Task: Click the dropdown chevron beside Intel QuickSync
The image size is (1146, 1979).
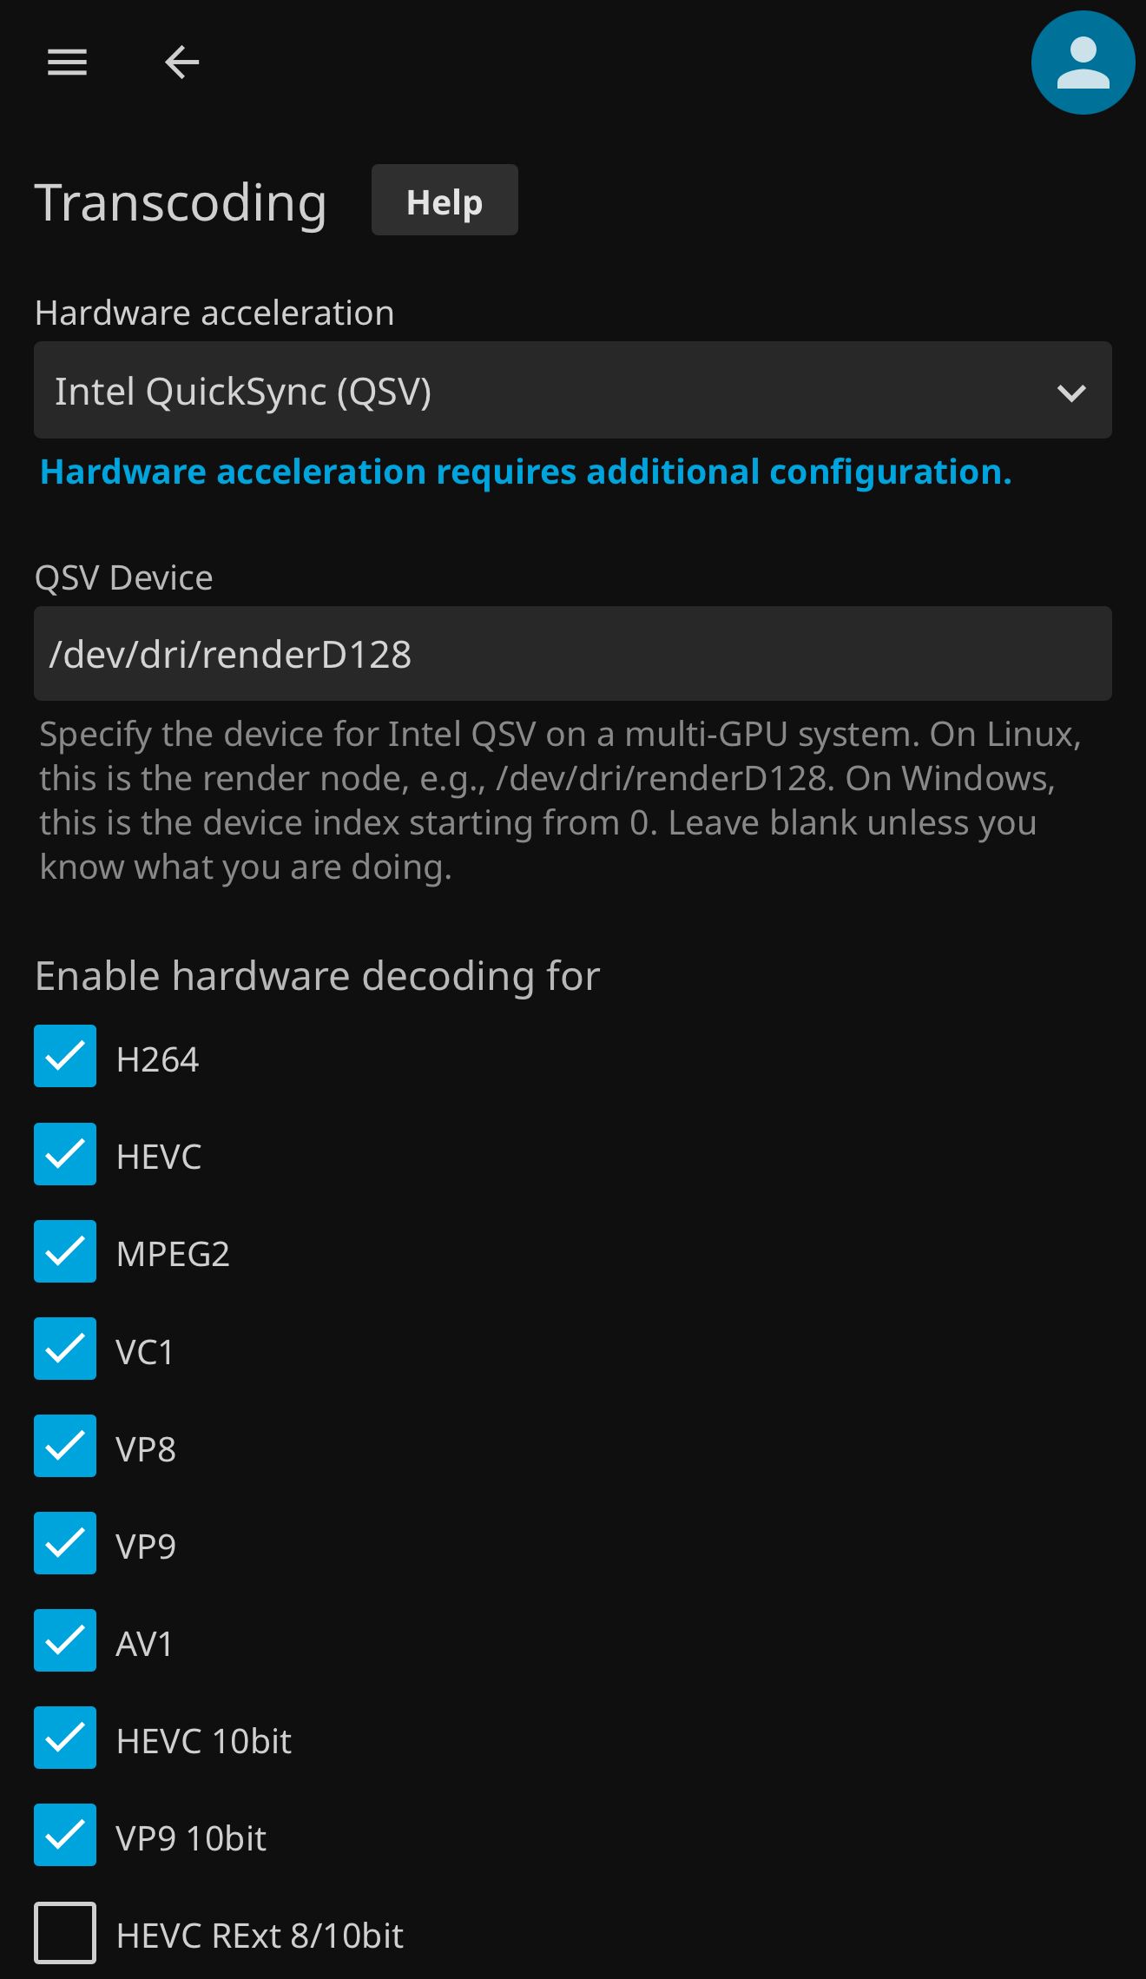Action: pos(1071,393)
